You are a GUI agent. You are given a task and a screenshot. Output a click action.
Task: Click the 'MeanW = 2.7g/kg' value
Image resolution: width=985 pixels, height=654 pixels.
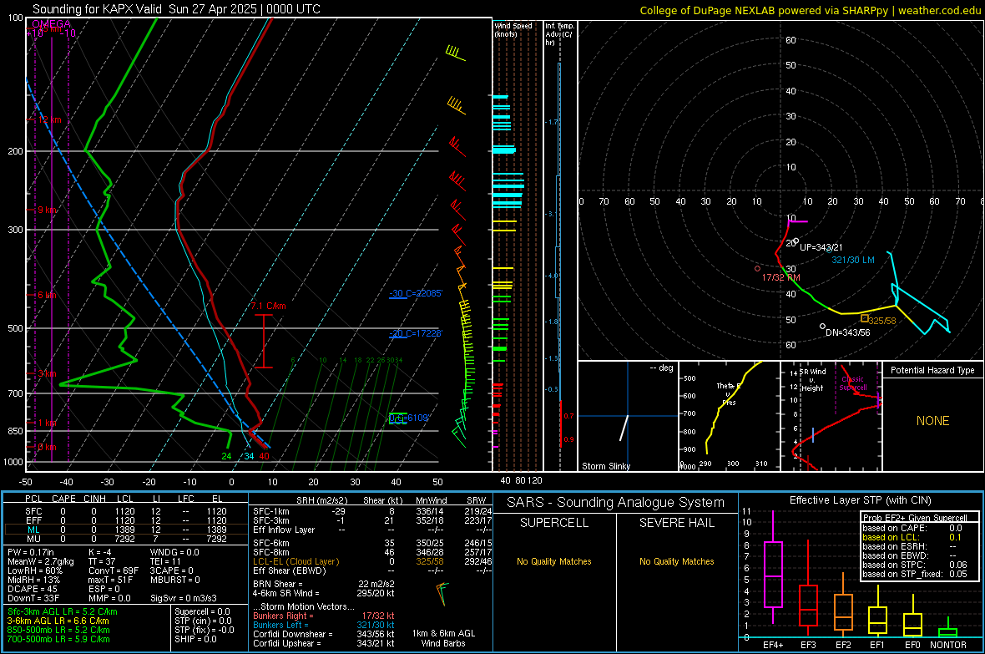tap(40, 561)
